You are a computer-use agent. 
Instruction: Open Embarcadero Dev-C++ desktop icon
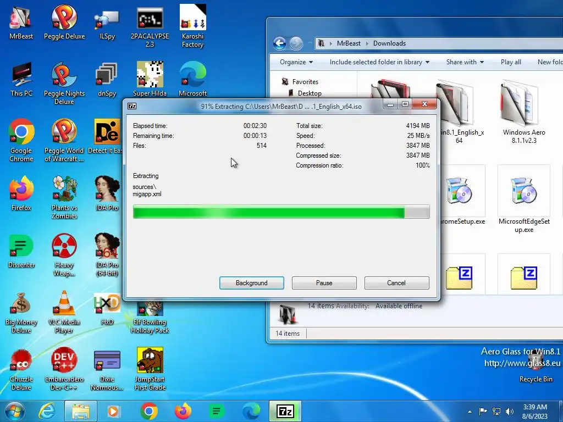tap(64, 369)
